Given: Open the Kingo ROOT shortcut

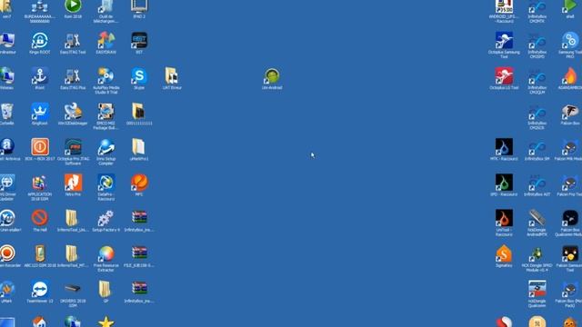Looking at the screenshot, I should click(40, 41).
